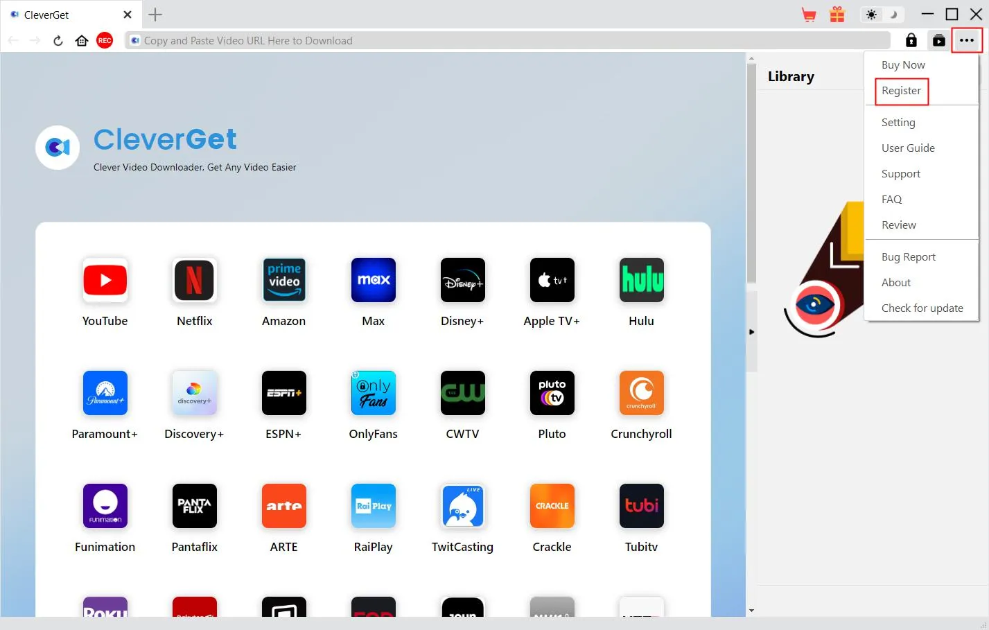Select Register from the menu
This screenshot has height=630, width=989.
point(901,91)
